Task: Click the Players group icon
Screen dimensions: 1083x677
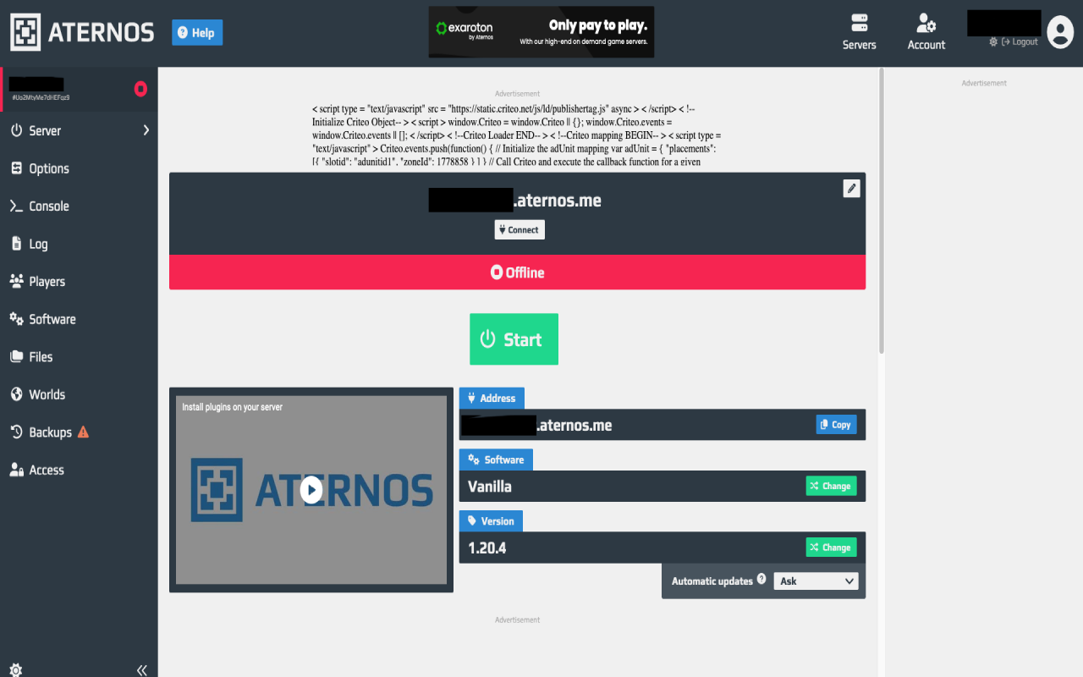Action: (16, 281)
